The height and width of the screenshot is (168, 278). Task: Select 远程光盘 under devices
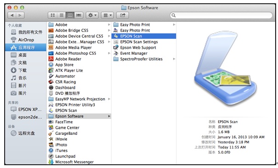[x=26, y=133]
